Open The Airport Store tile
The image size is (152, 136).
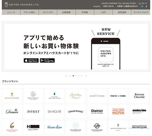(76, 127)
